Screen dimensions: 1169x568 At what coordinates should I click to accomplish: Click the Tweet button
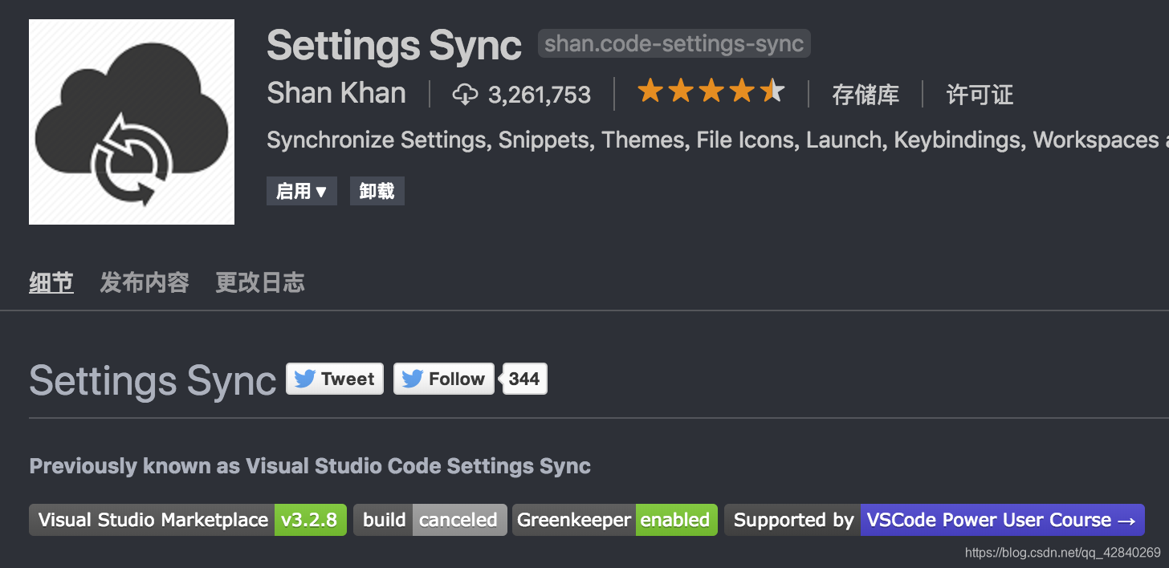click(x=335, y=379)
